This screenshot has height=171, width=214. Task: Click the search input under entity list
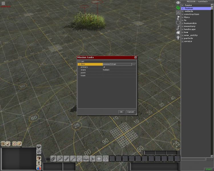pyautogui.click(x=193, y=159)
